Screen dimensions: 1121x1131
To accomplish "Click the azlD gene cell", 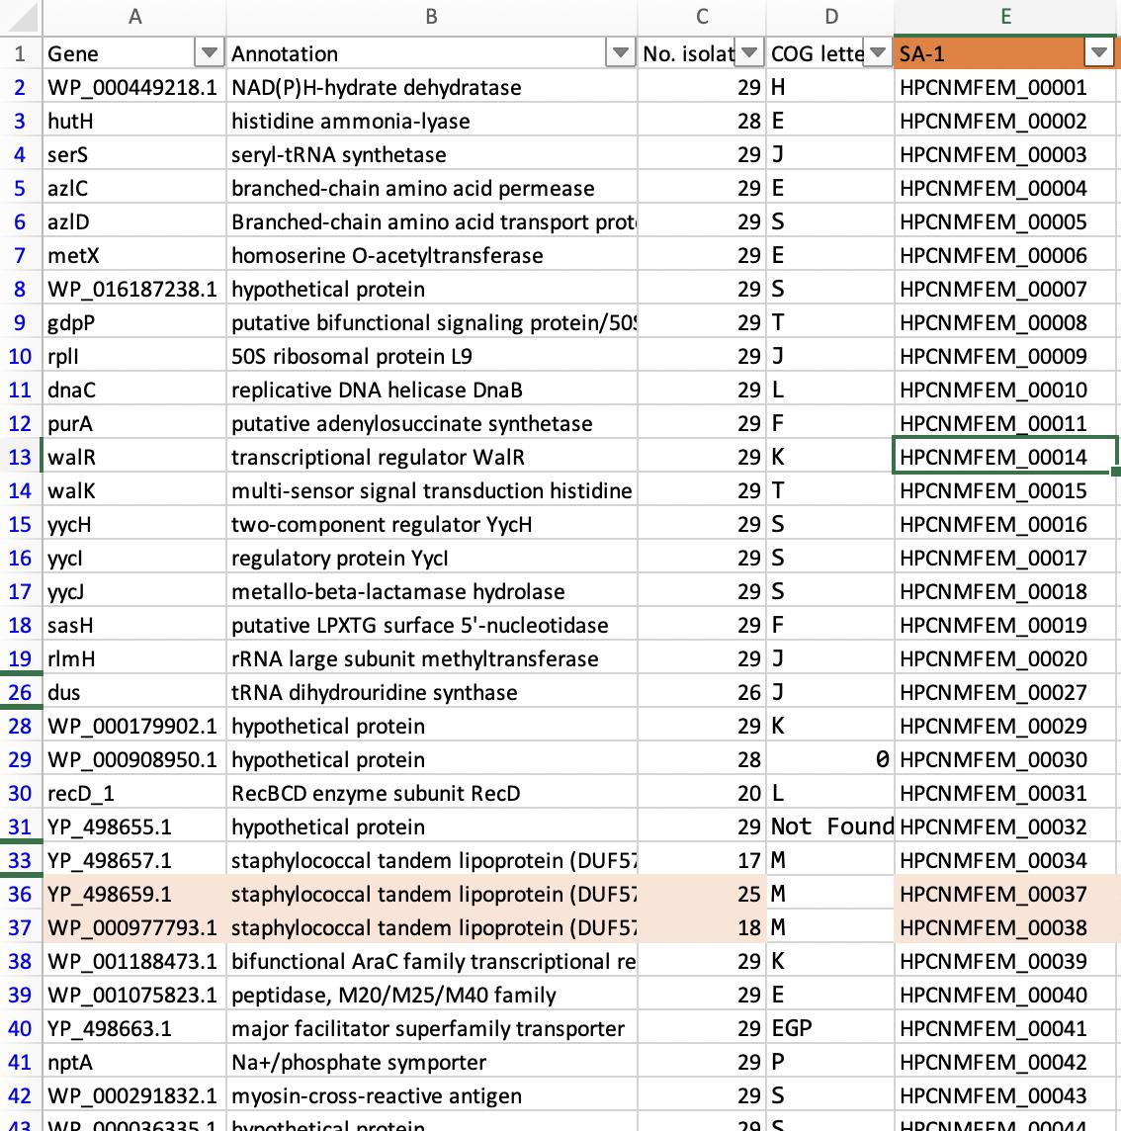I will (134, 222).
